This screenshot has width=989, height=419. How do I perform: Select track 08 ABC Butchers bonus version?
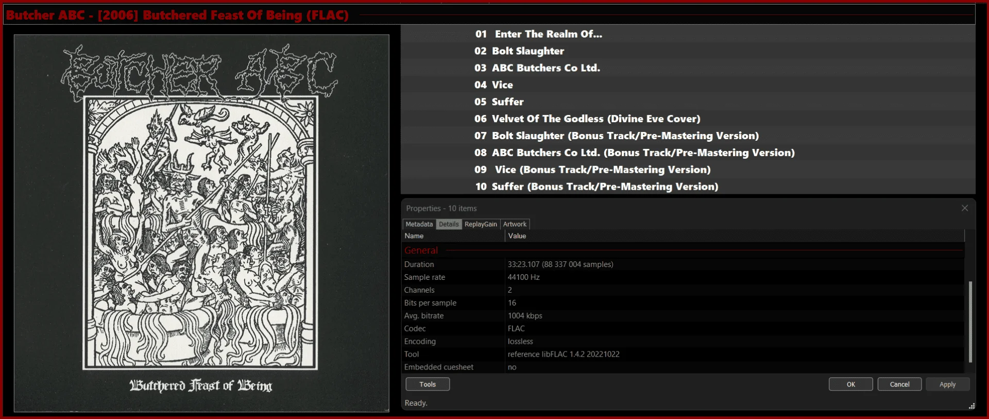688,153
